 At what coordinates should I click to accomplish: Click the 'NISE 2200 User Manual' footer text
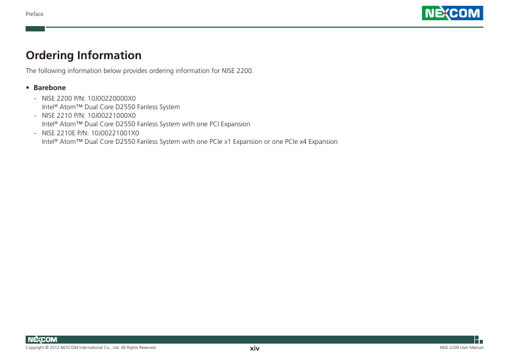(462, 347)
